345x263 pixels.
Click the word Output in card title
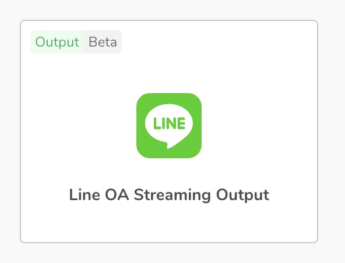coord(242,195)
